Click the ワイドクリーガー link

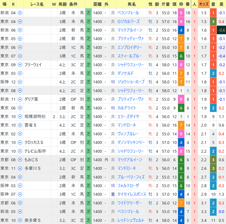(129, 203)
